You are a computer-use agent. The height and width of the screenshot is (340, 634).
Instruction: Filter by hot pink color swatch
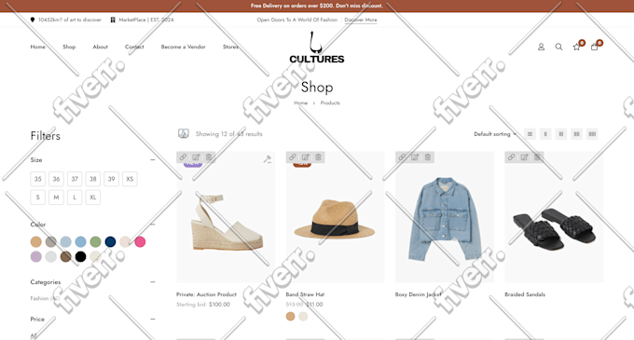(x=140, y=242)
